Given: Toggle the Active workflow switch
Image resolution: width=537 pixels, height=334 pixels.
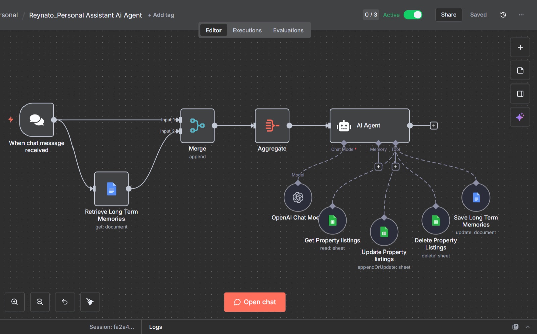Looking at the screenshot, I should coord(413,15).
